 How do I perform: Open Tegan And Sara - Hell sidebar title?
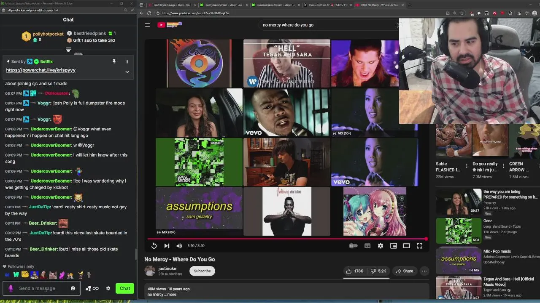coord(508,282)
